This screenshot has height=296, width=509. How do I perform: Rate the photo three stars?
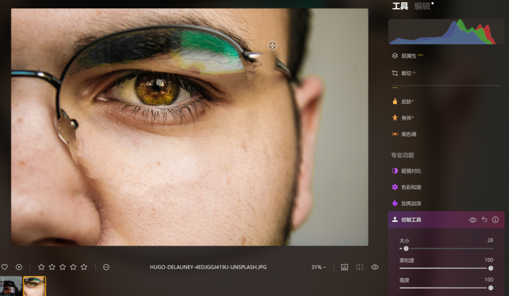63,267
